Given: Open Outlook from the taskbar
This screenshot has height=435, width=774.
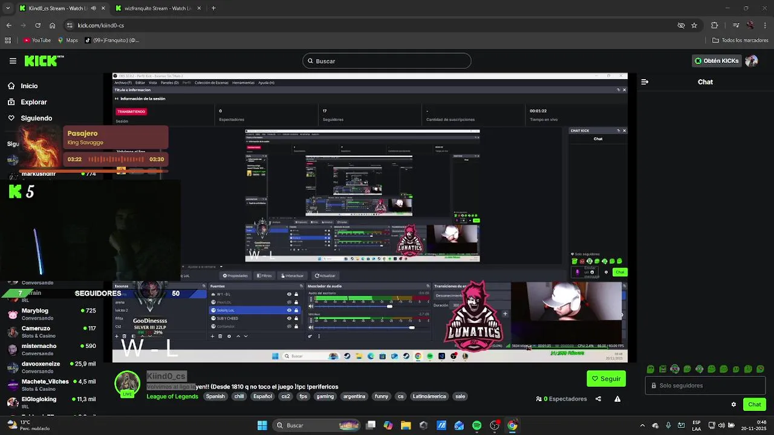Looking at the screenshot, I should tap(459, 425).
